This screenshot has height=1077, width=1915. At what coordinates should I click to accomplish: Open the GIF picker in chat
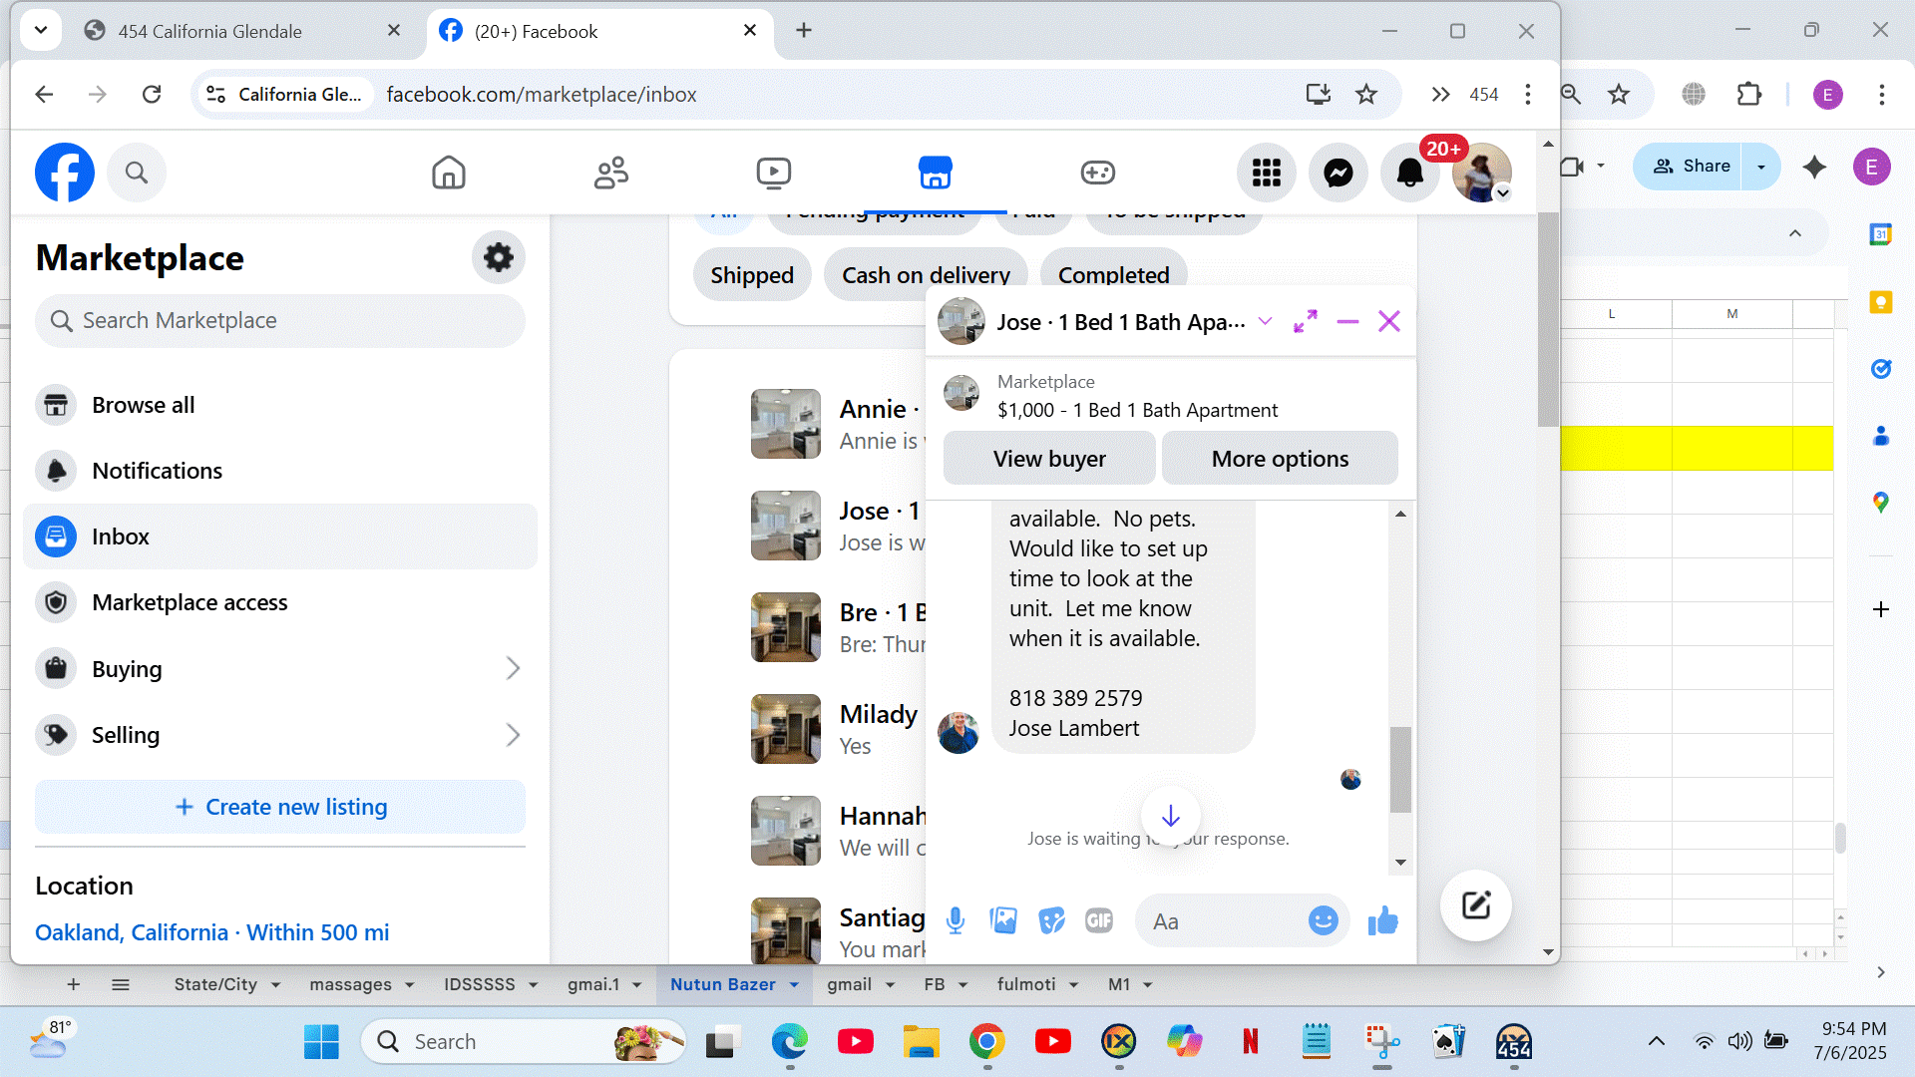[x=1098, y=920]
